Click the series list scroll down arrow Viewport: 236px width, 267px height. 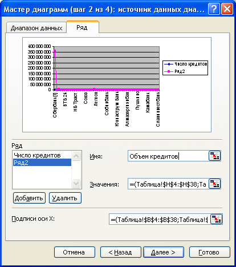pos(76,183)
